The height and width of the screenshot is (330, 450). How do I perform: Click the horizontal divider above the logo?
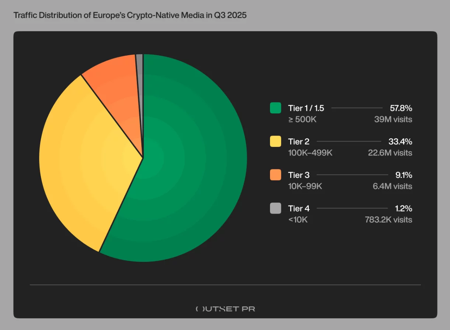coord(225,284)
